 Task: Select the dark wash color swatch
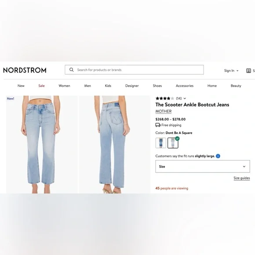pos(161,143)
